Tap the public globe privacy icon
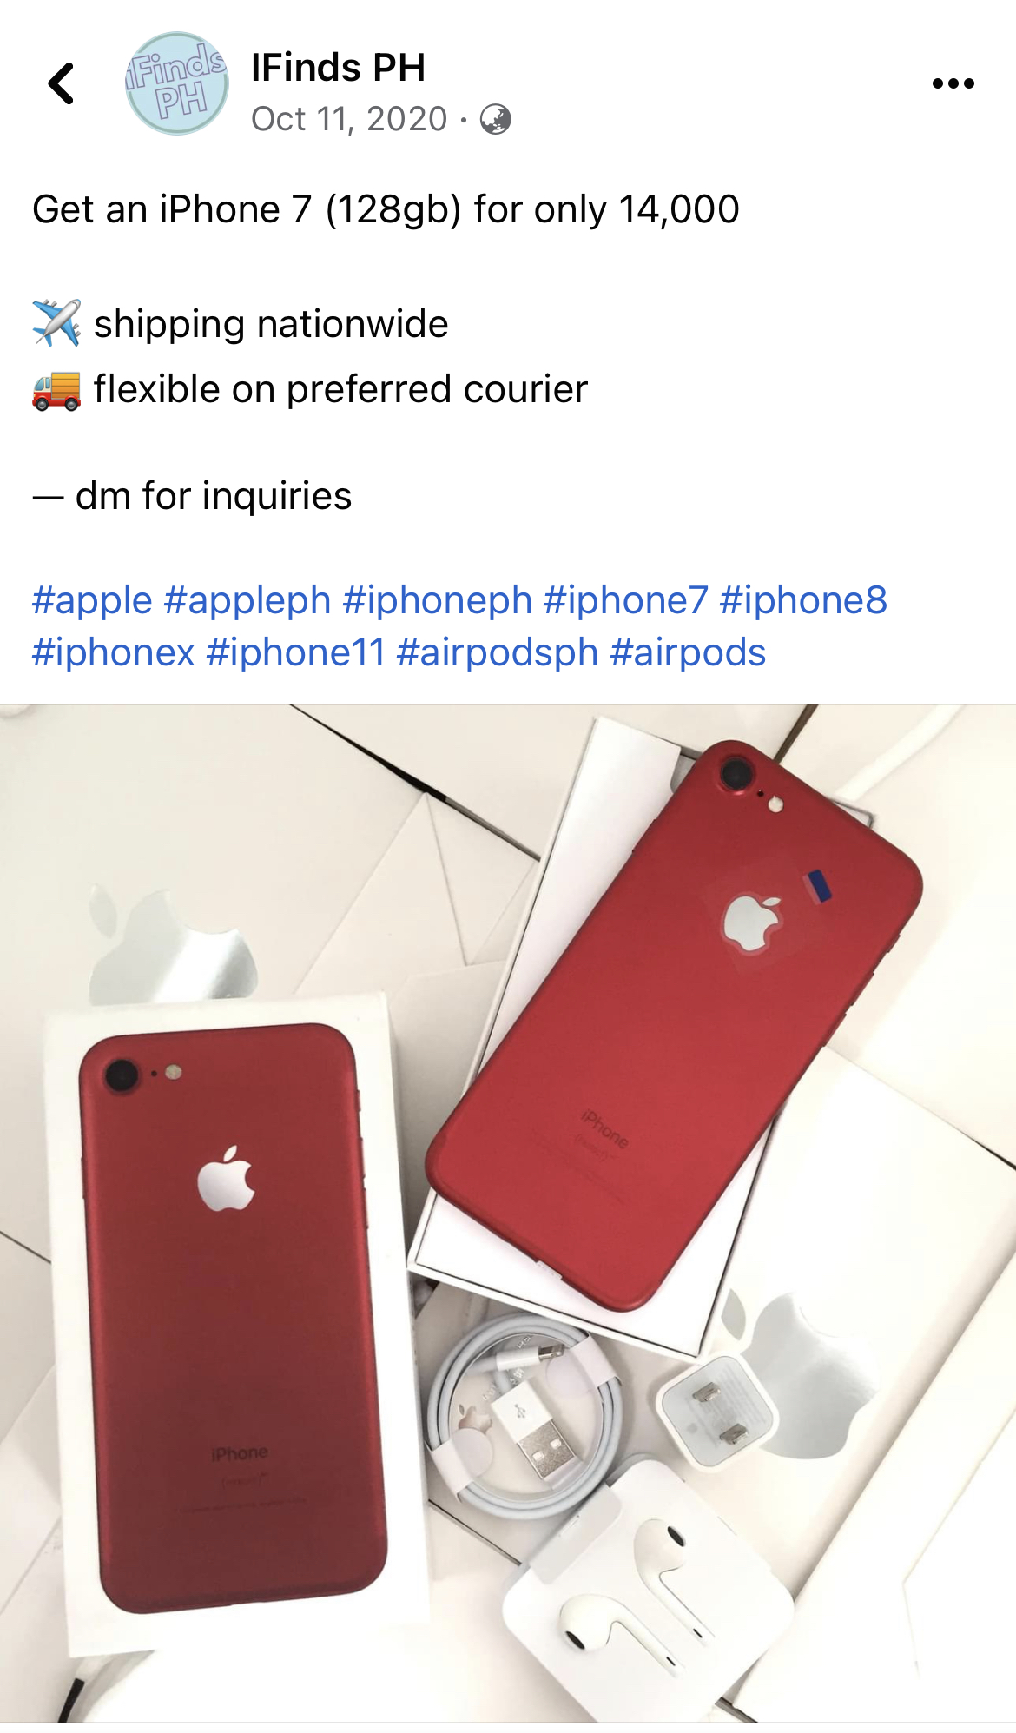 495,119
